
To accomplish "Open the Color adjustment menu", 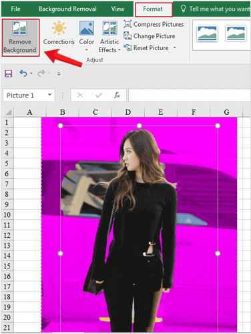I will point(87,36).
